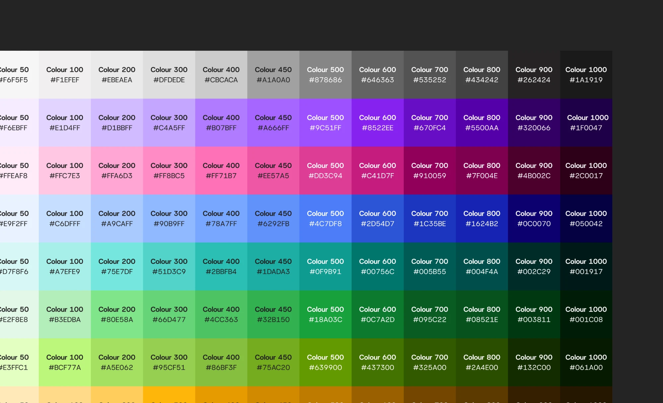Choose purple Colour 800 #5500AA

point(482,123)
